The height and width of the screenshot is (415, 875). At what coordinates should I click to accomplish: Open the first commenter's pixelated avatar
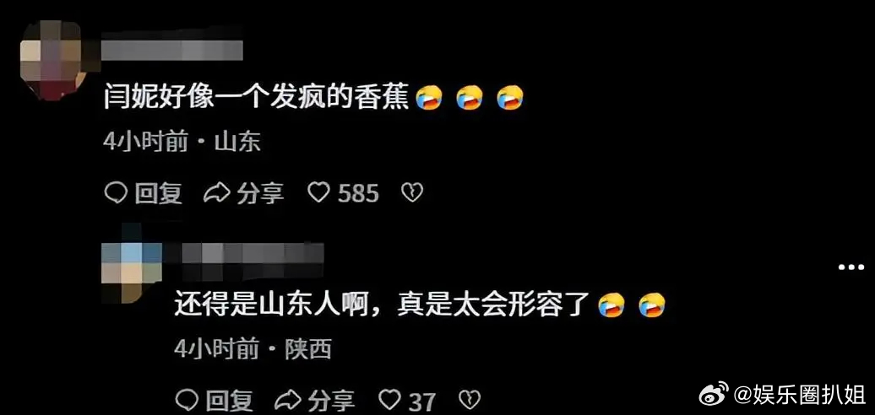click(53, 60)
